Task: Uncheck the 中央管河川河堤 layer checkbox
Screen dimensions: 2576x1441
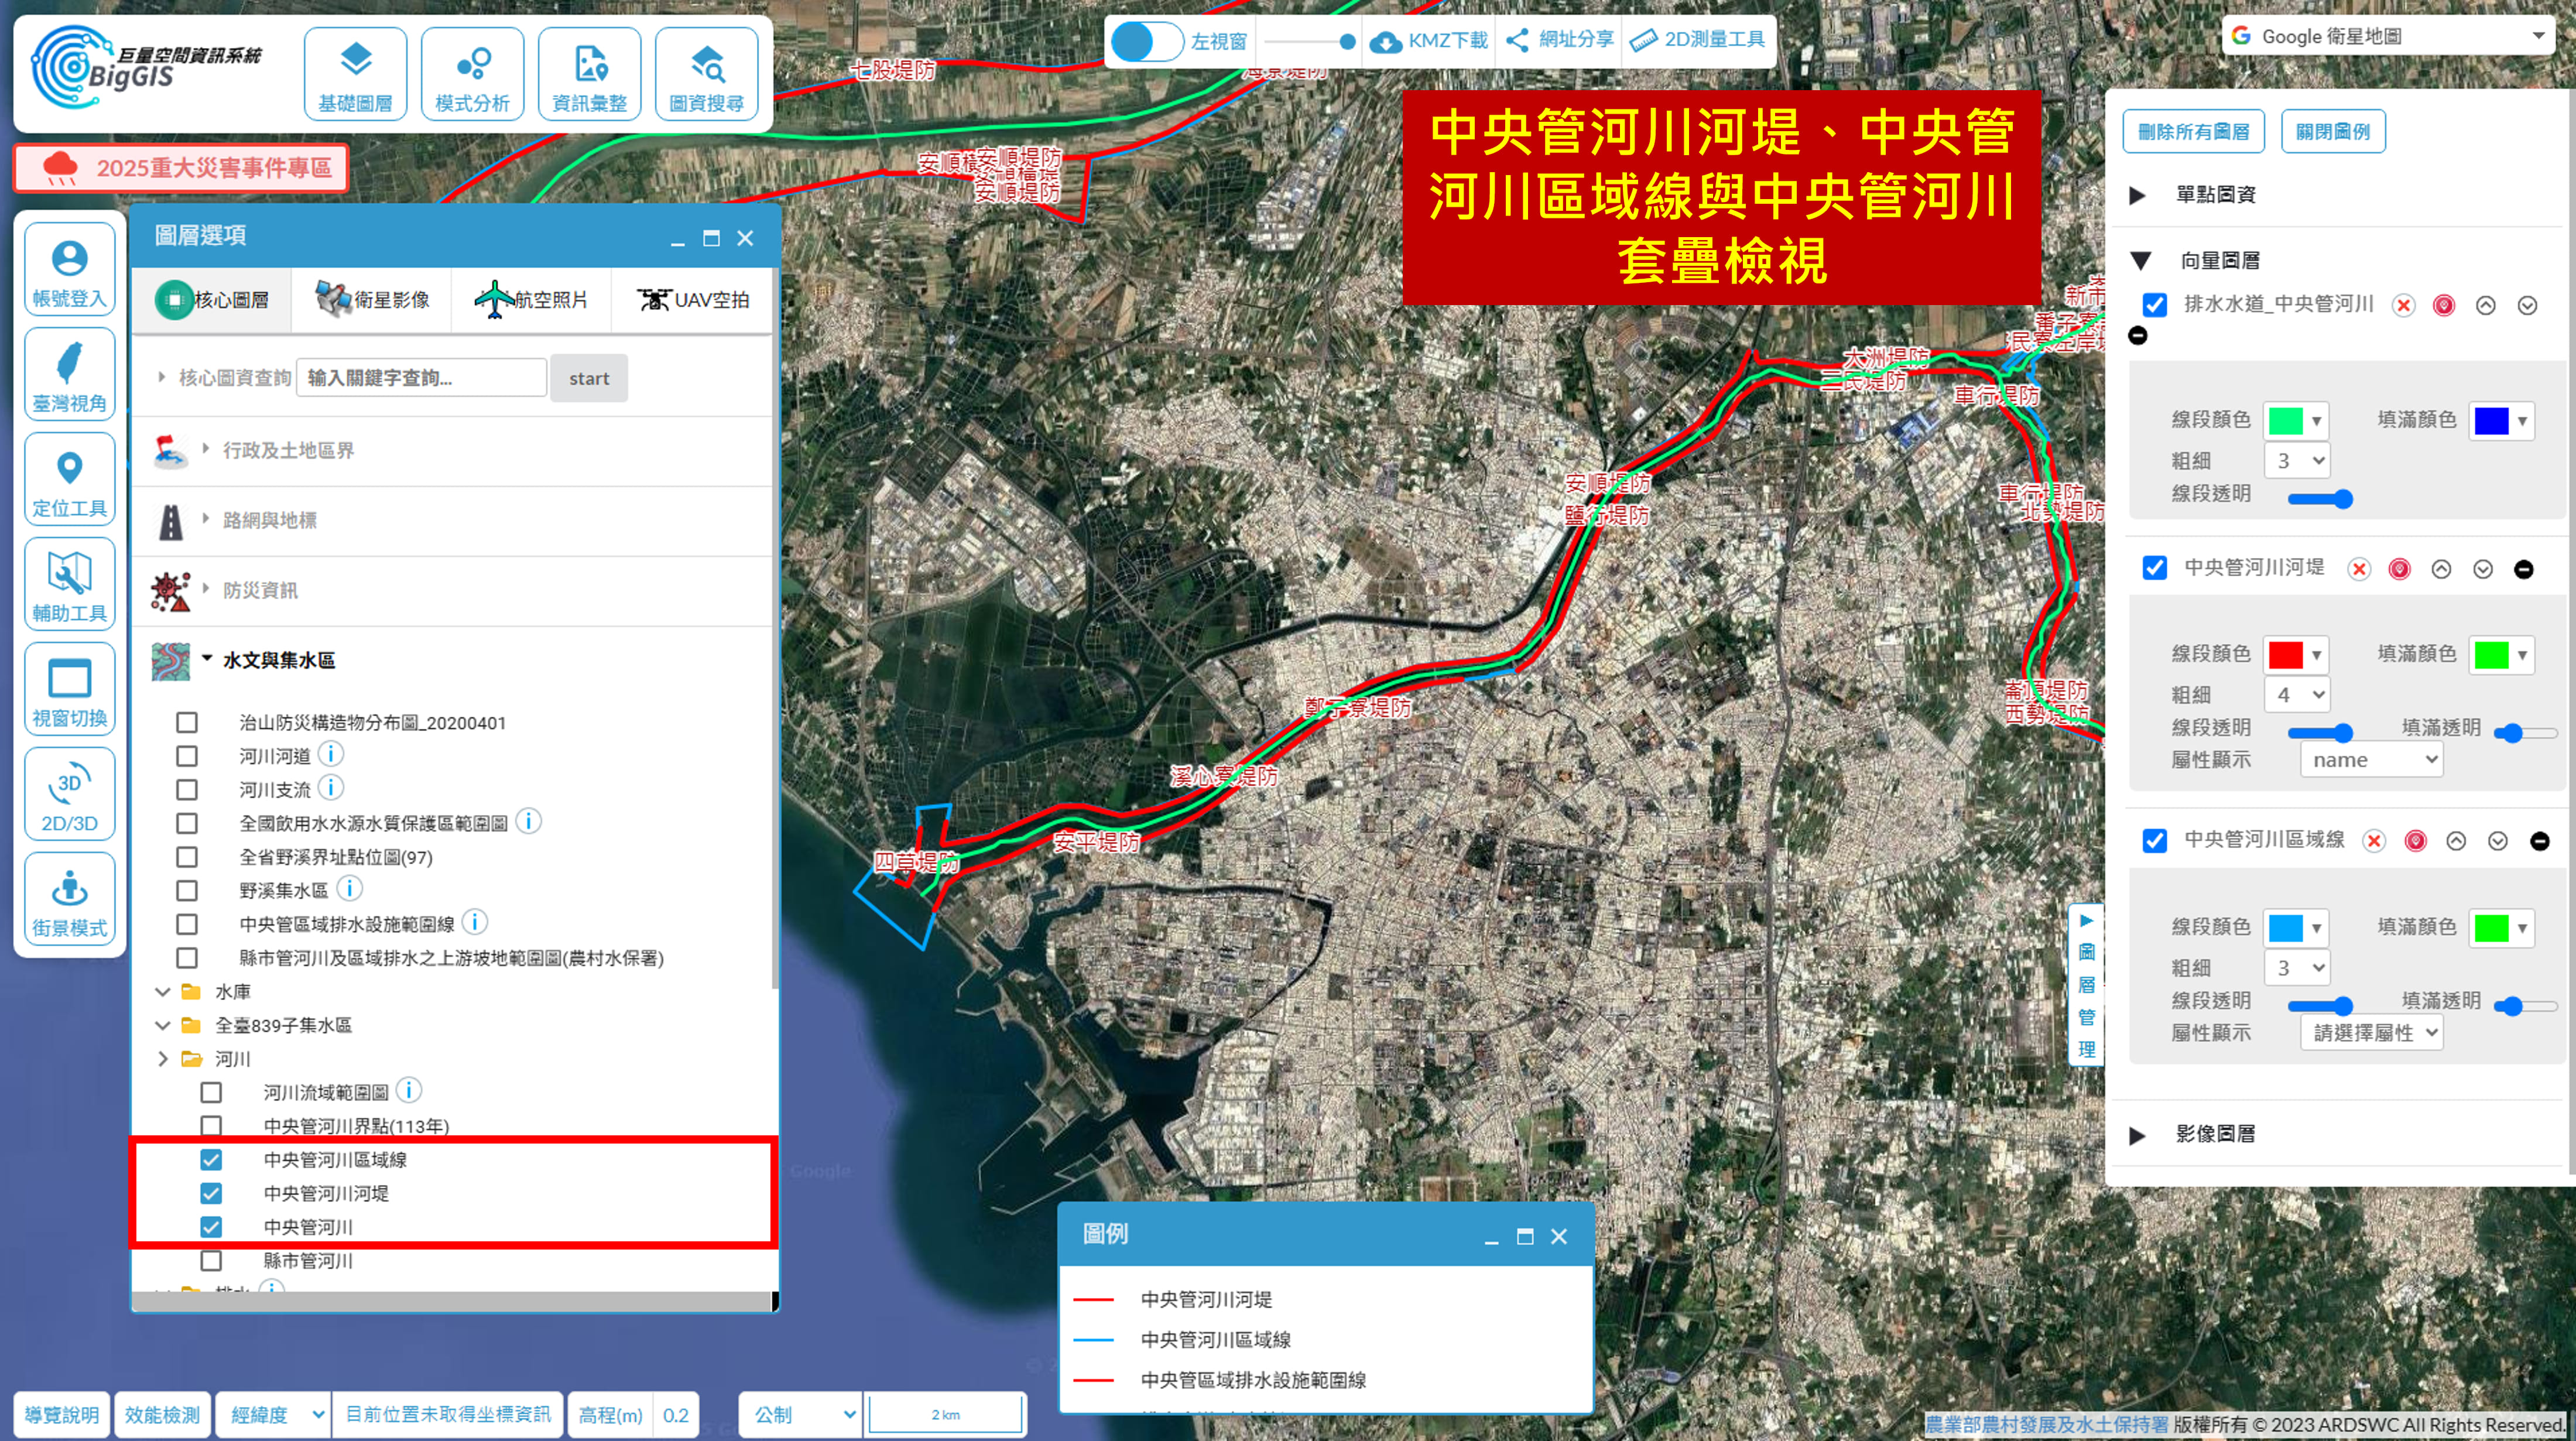Action: [211, 1193]
